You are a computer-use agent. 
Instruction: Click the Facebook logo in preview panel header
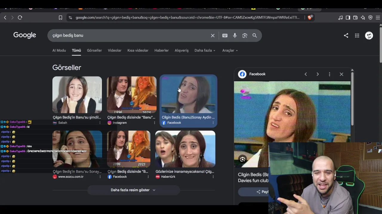click(242, 74)
